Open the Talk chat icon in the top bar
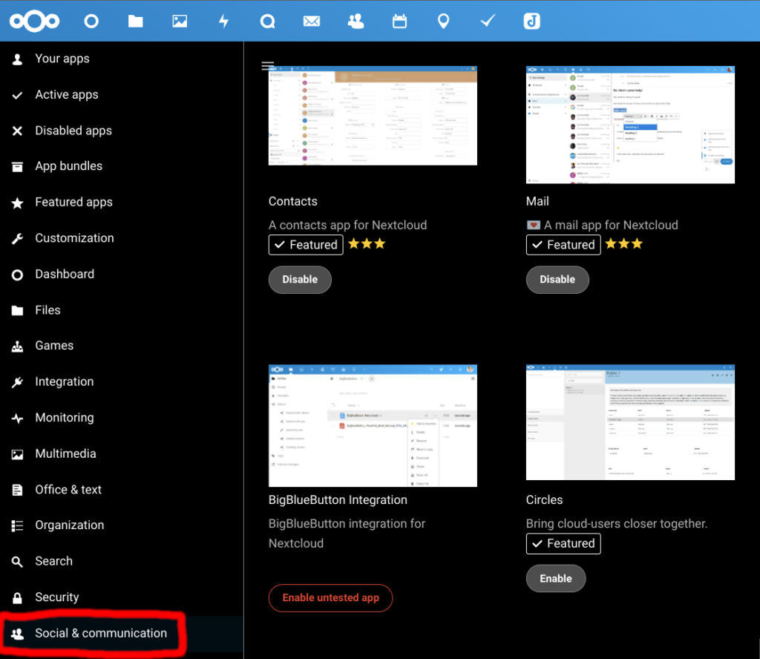The height and width of the screenshot is (659, 760). click(x=267, y=21)
